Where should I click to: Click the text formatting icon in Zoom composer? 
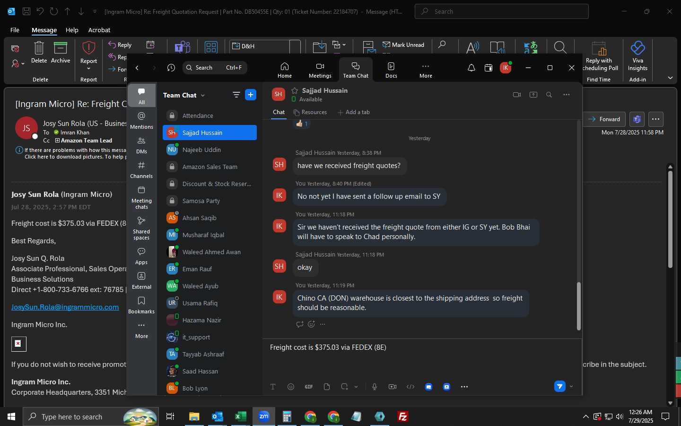[x=273, y=387]
